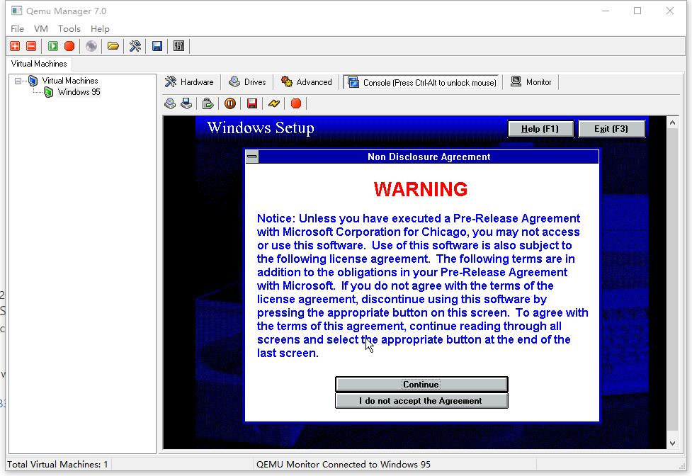Click QEMU Monitor Connected status text
This screenshot has width=692, height=476.
[x=343, y=464]
